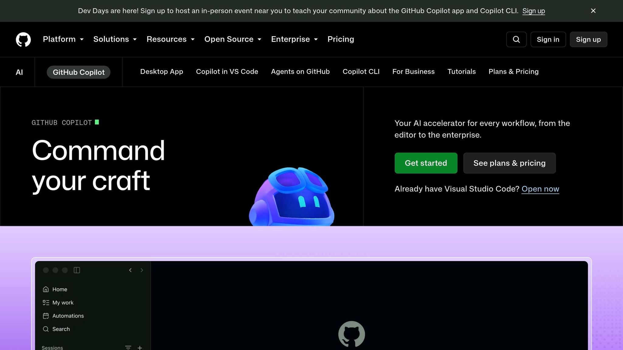
Task: Expand the Enterprise dropdown menu
Action: coord(294,39)
